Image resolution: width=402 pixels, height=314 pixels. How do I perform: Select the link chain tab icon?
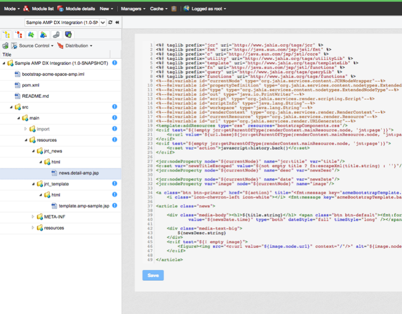(56, 35)
